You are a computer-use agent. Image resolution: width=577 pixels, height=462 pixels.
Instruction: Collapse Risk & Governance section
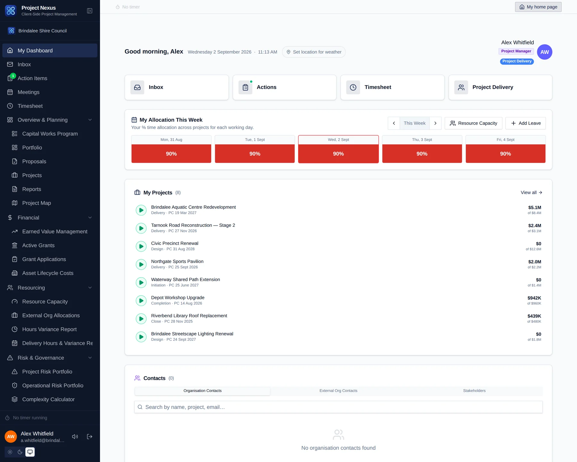pos(50,358)
